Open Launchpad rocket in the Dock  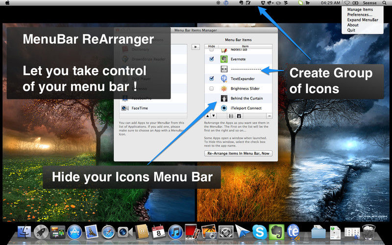[41, 232]
